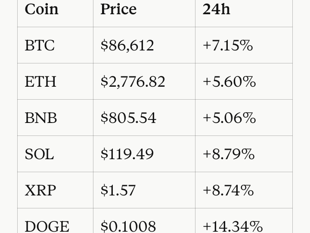Click the $119.49 price value
This screenshot has width=310, height=233.
click(127, 154)
